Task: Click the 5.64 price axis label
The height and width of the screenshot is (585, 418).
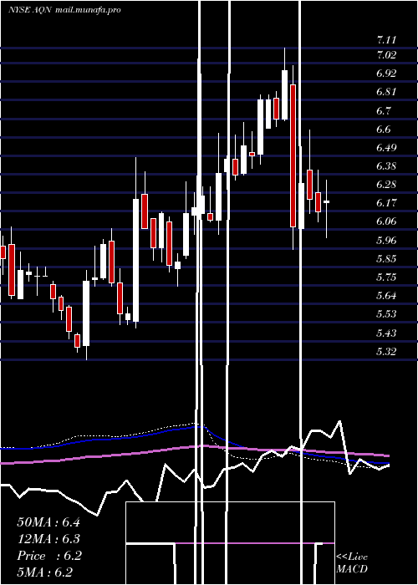Action: (x=386, y=296)
